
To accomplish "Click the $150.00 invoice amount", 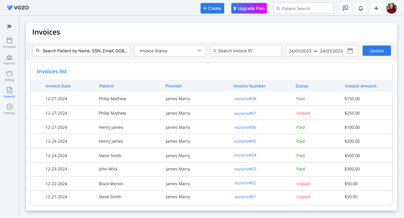I will 352,99.
